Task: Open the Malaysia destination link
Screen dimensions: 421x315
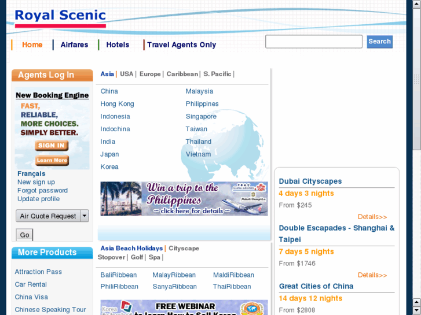Action: 199,91
